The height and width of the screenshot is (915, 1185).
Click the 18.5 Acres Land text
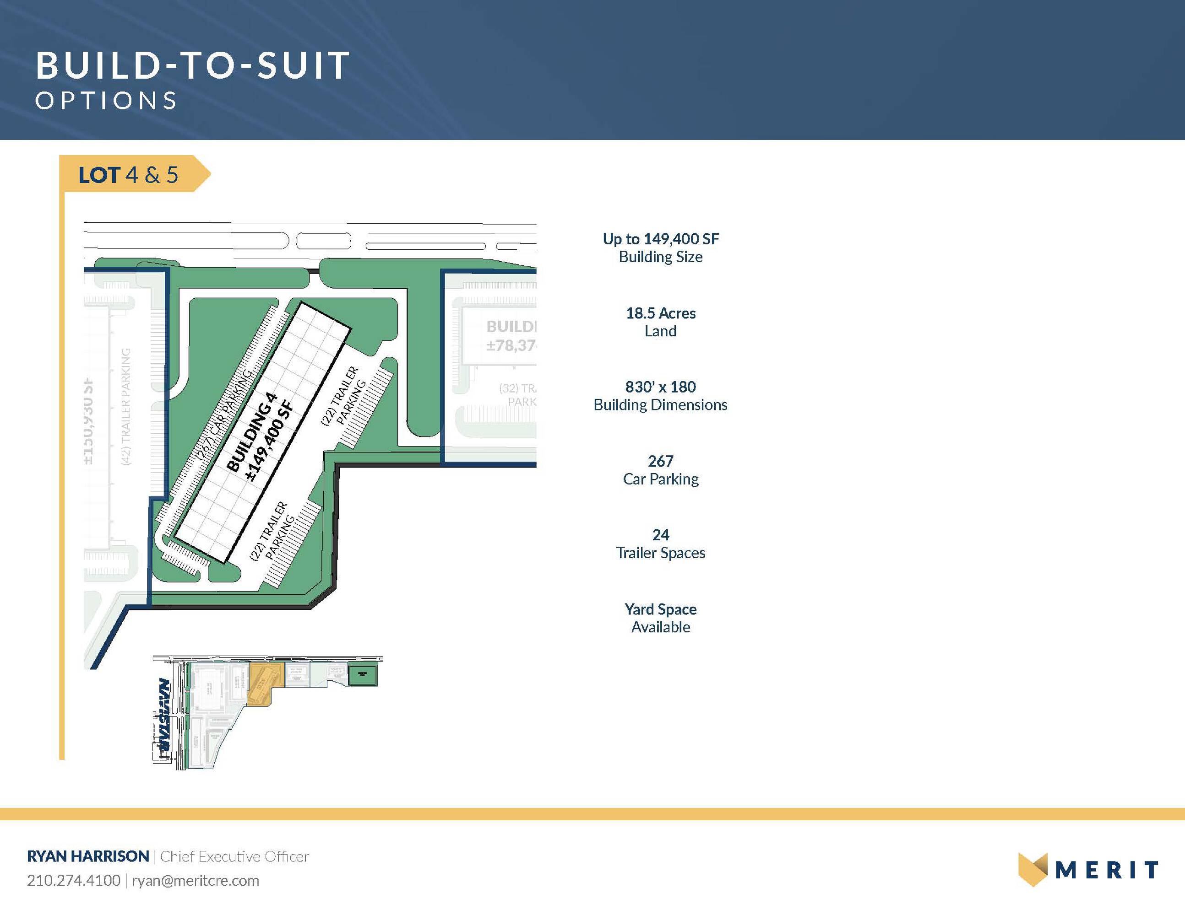(x=660, y=322)
